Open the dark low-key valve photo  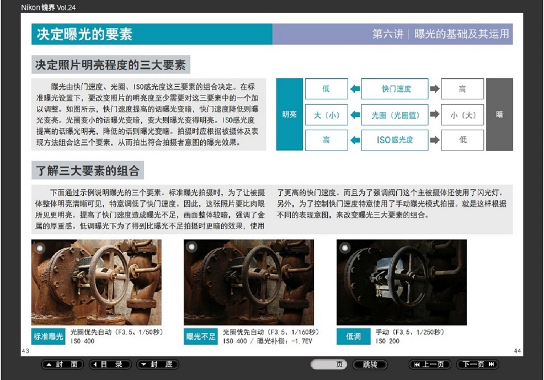(402, 282)
